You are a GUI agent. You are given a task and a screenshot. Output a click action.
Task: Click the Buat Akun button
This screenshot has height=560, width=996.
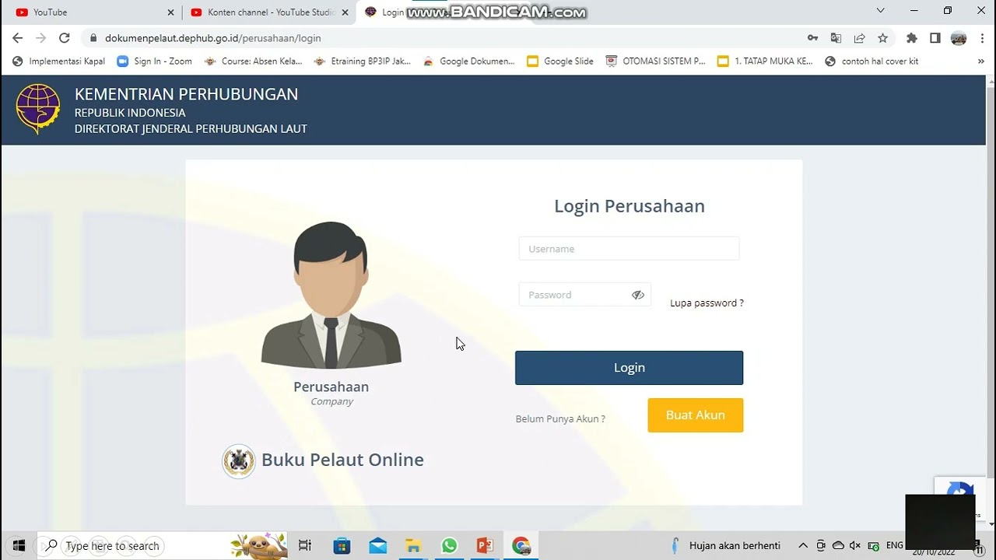coord(696,415)
